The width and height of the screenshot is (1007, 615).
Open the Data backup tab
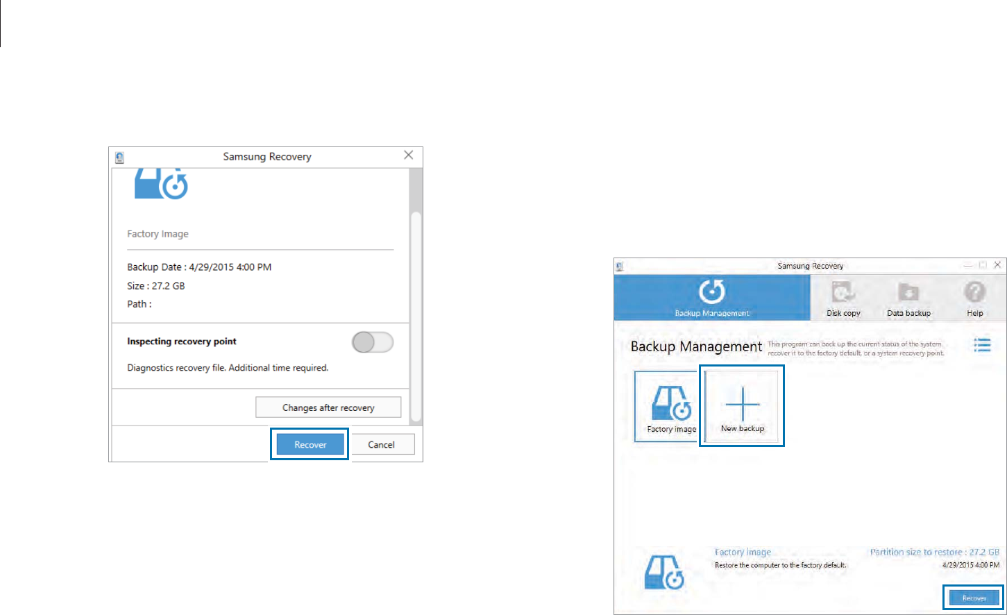click(x=908, y=297)
